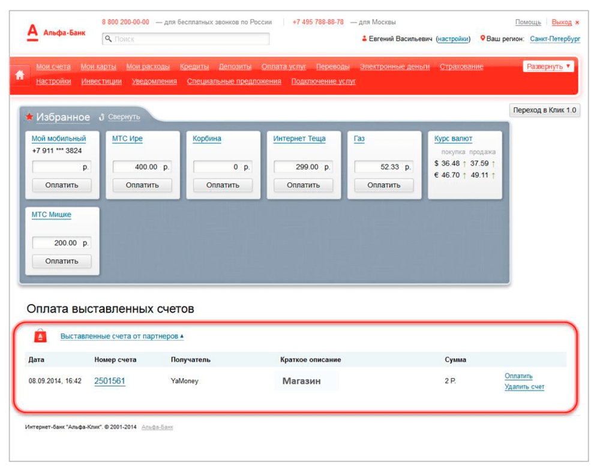Viewport: 600px width, 471px height.
Task: Click the Помощь link
Action: (x=528, y=22)
